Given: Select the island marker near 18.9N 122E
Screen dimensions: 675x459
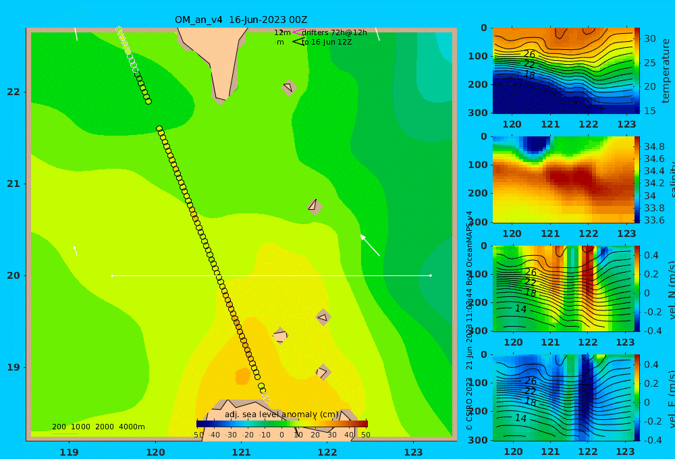Looking at the screenshot, I should [323, 372].
